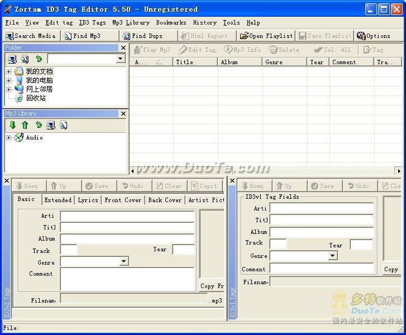Click the ID3v2 Comment text box
The image size is (406, 335).
[x=127, y=279]
